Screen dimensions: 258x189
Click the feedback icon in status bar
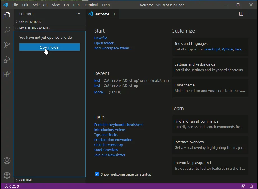(x=243, y=186)
